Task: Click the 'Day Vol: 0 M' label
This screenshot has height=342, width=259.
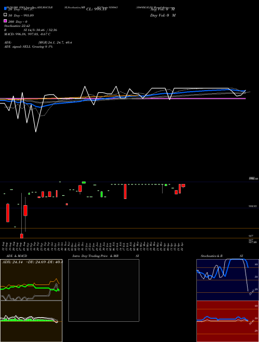Action: pyautogui.click(x=163, y=15)
